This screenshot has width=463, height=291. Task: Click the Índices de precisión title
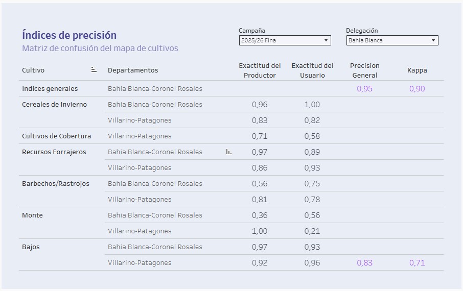click(69, 35)
